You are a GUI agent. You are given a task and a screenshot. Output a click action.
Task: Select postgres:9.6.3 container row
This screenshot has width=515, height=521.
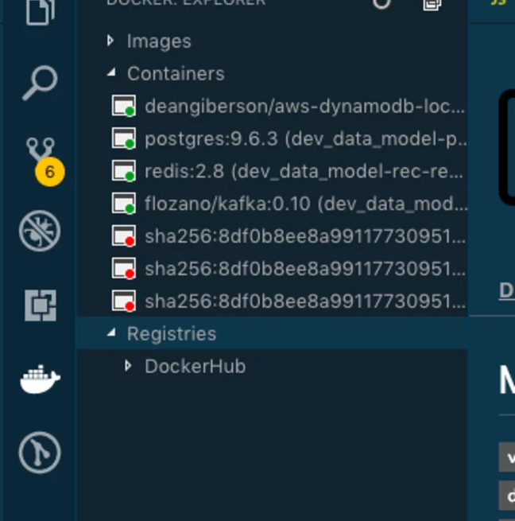click(x=273, y=138)
